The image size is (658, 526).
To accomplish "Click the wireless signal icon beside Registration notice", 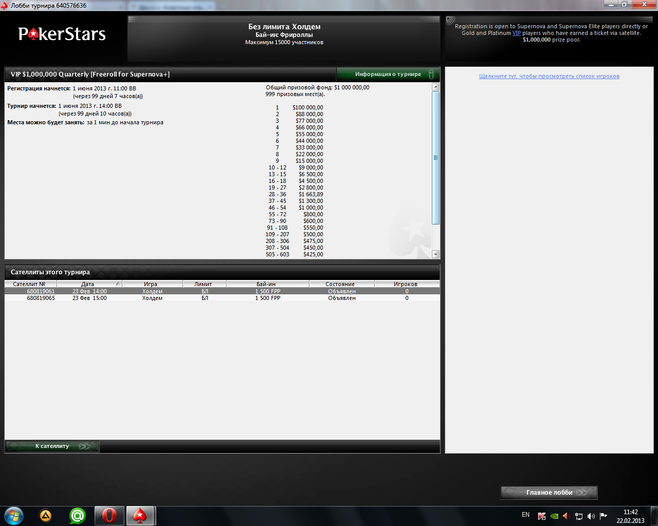I will click(x=450, y=21).
